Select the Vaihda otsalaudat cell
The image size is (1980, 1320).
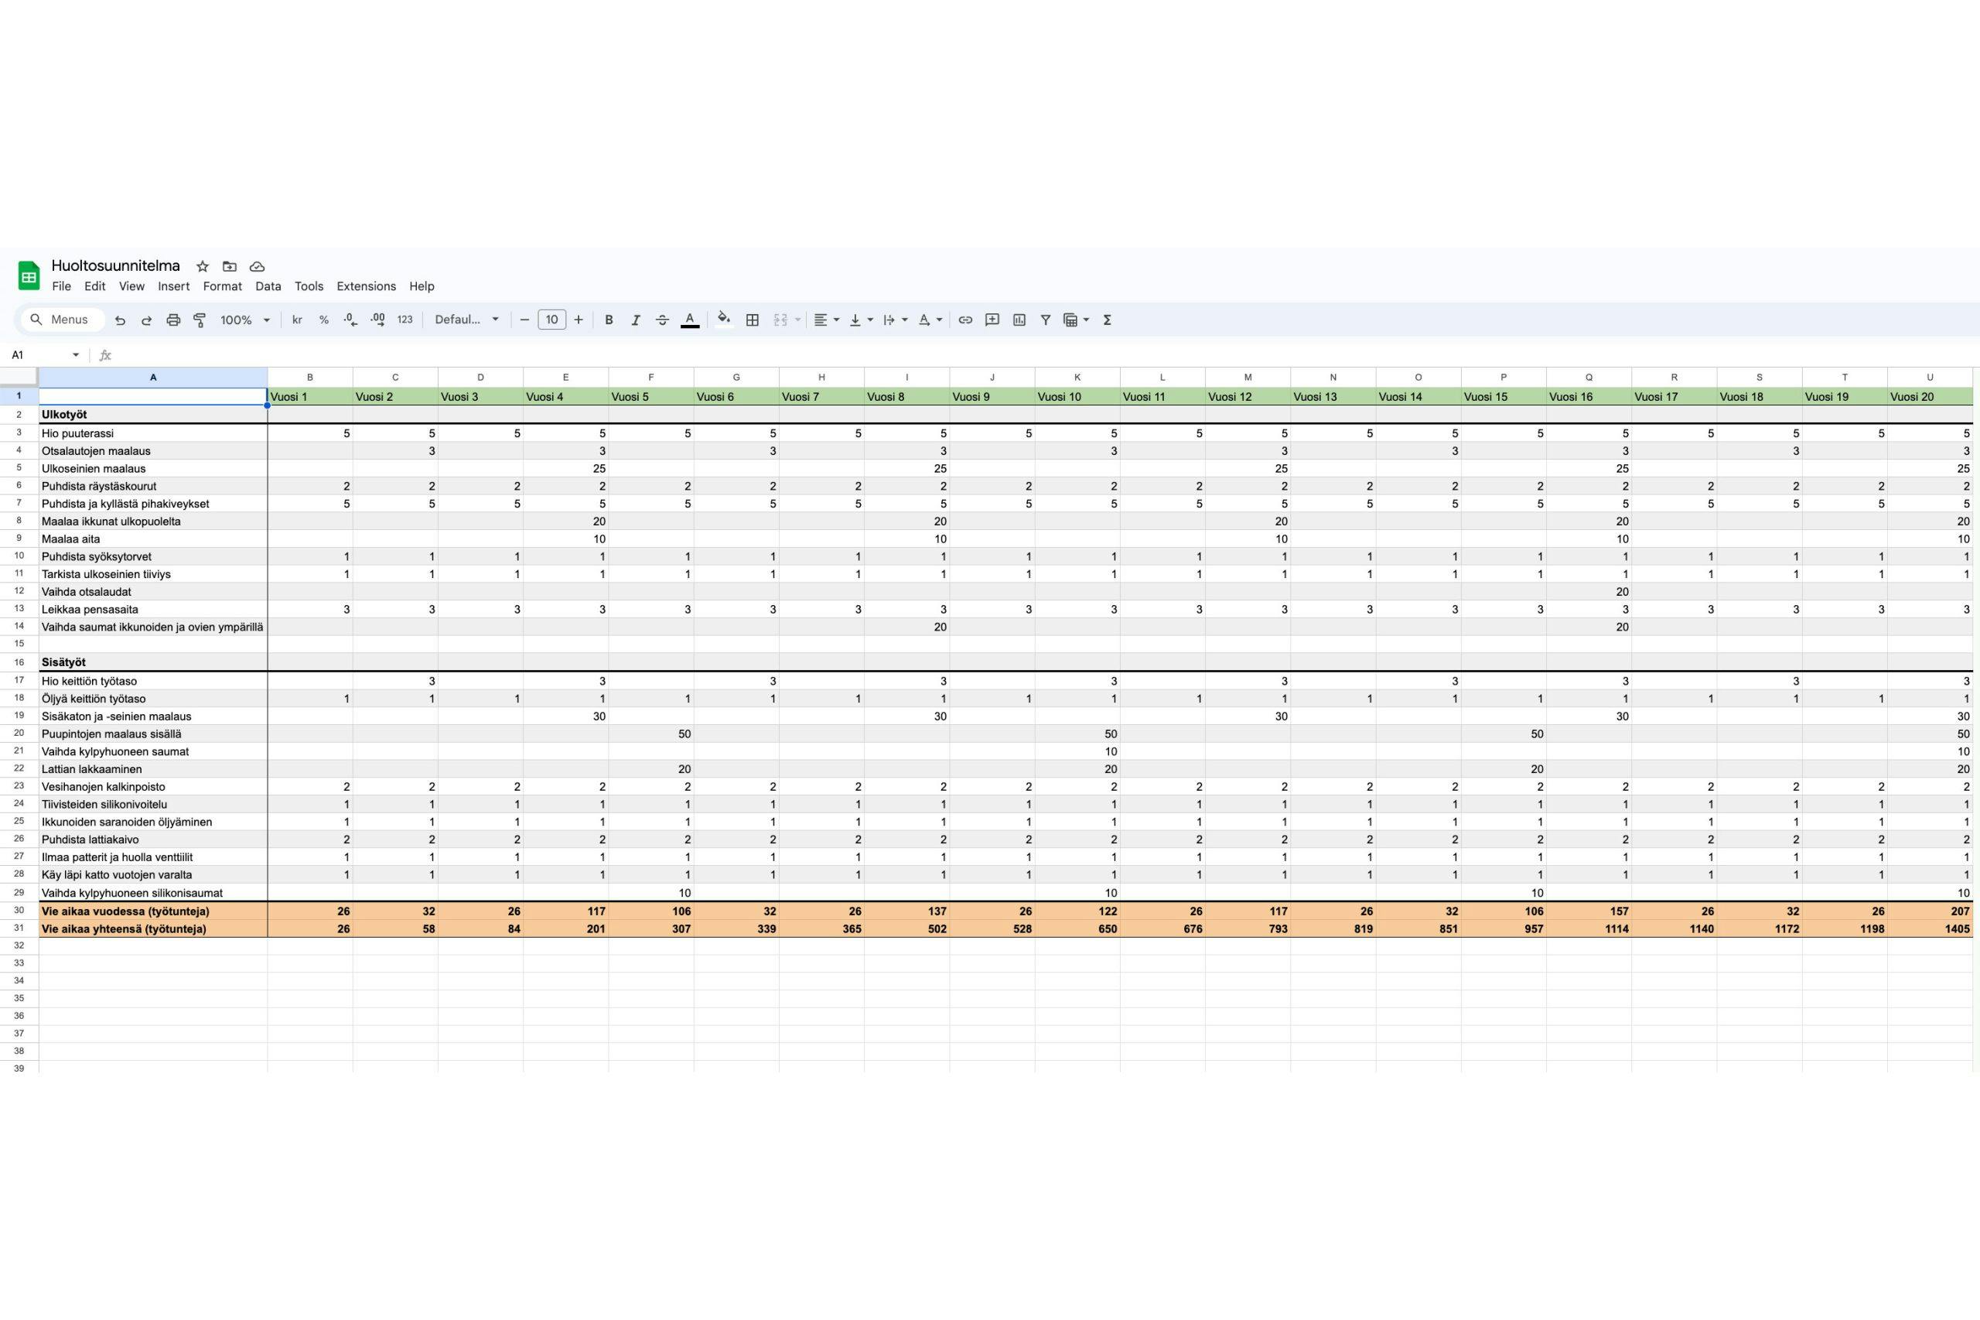(x=153, y=592)
